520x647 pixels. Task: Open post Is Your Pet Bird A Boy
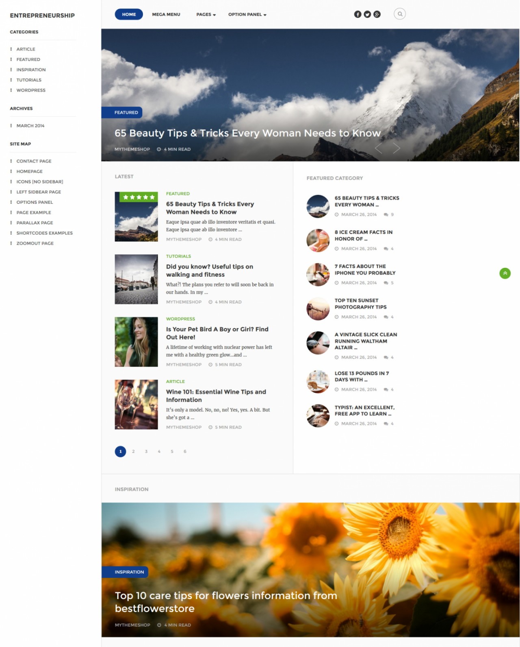[217, 333]
